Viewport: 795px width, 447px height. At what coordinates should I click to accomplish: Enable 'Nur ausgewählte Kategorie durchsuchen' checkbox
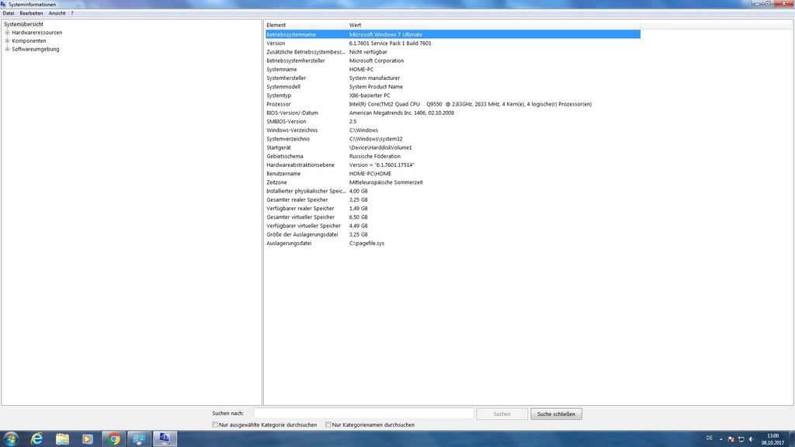pyautogui.click(x=215, y=424)
